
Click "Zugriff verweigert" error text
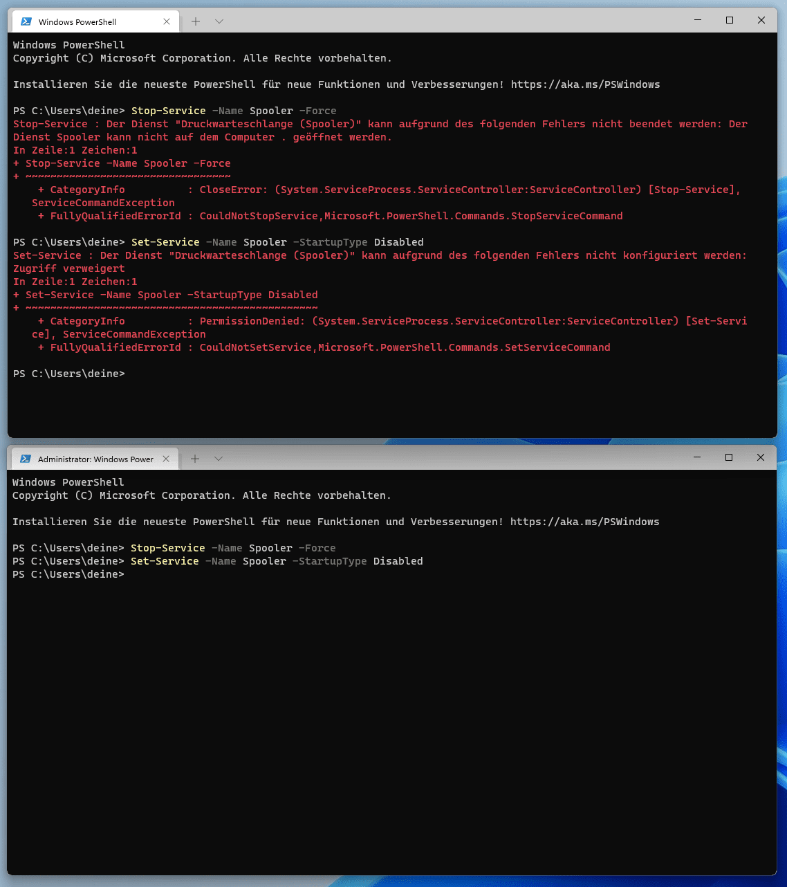tap(69, 268)
